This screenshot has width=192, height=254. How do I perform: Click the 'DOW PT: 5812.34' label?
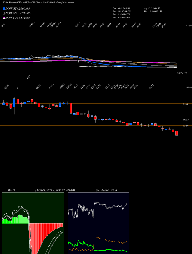(17, 18)
